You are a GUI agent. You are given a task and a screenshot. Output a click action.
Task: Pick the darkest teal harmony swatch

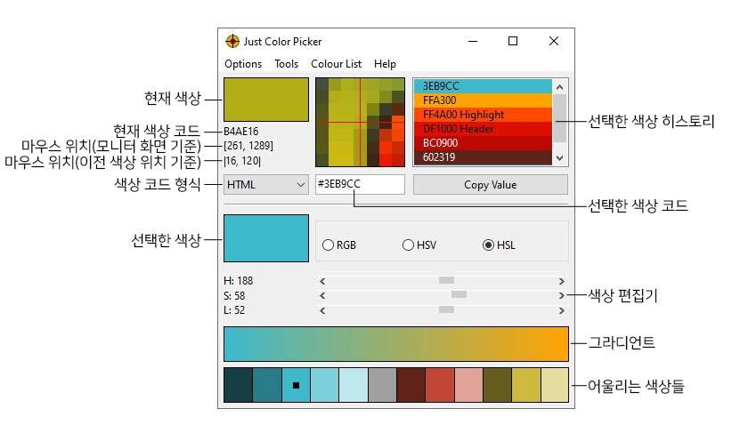(x=239, y=385)
